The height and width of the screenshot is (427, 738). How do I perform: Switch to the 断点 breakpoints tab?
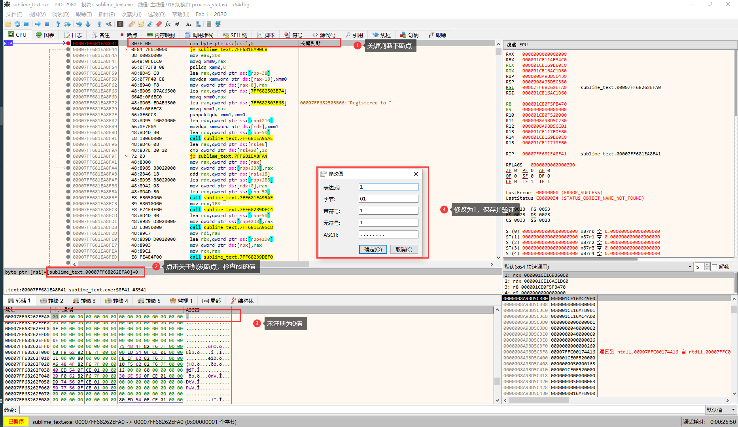click(128, 35)
